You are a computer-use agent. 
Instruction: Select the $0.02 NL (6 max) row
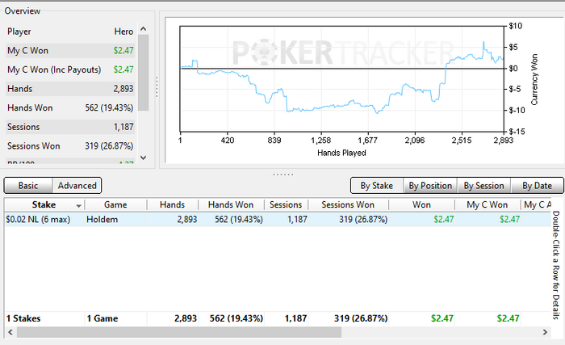point(278,220)
